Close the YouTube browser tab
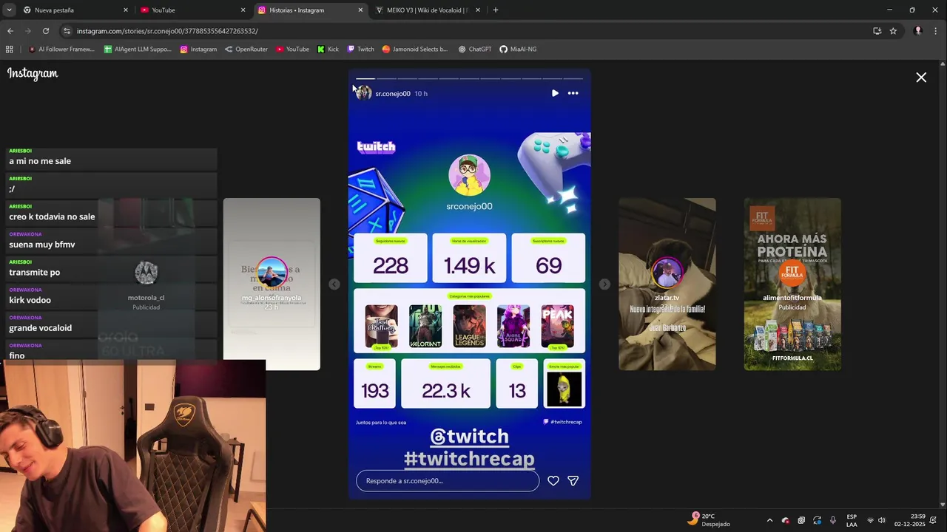This screenshot has height=532, width=947. 243,10
